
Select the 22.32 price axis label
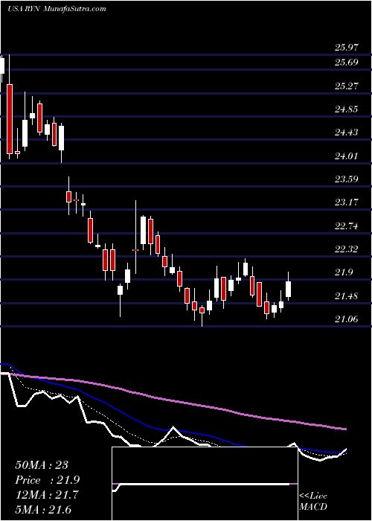pos(347,249)
